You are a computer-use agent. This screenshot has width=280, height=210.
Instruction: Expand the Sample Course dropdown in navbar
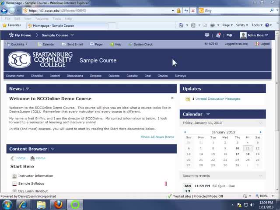(72, 35)
